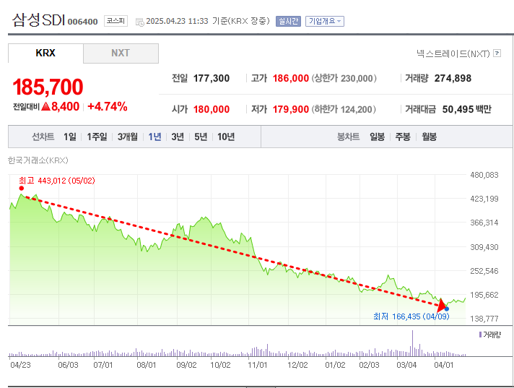Click the 저가 179,900 value
Screen dimensions: 514x388
click(x=291, y=109)
